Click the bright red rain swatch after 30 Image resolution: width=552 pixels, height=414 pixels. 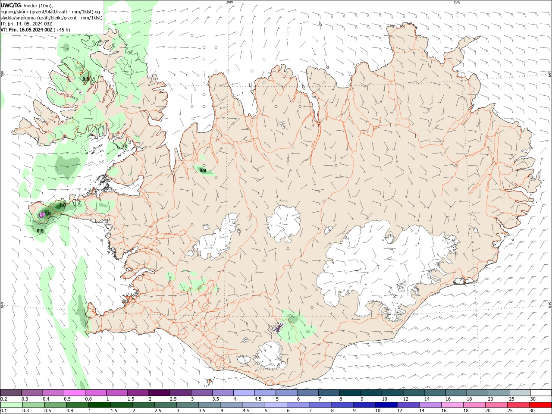[541, 405]
